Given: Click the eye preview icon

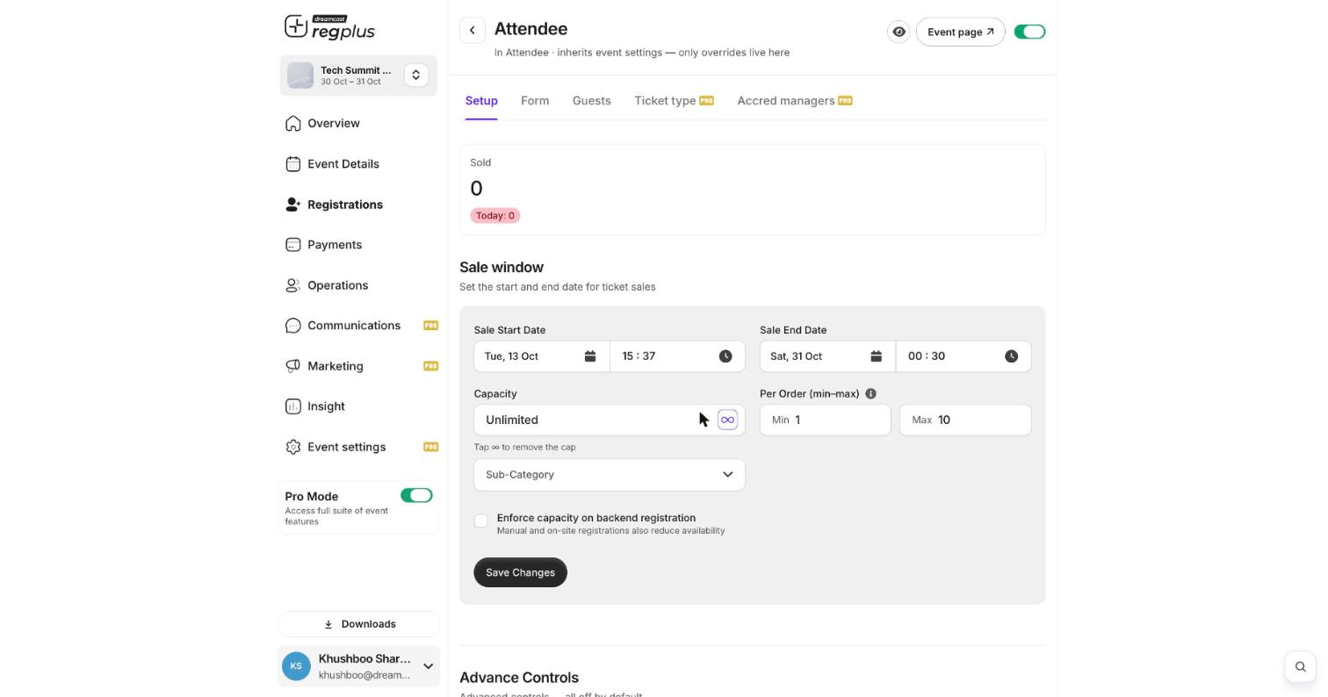Looking at the screenshot, I should (899, 32).
